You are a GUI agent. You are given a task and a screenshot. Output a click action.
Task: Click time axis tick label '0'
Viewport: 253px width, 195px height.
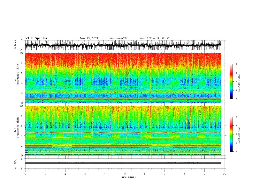25,174
